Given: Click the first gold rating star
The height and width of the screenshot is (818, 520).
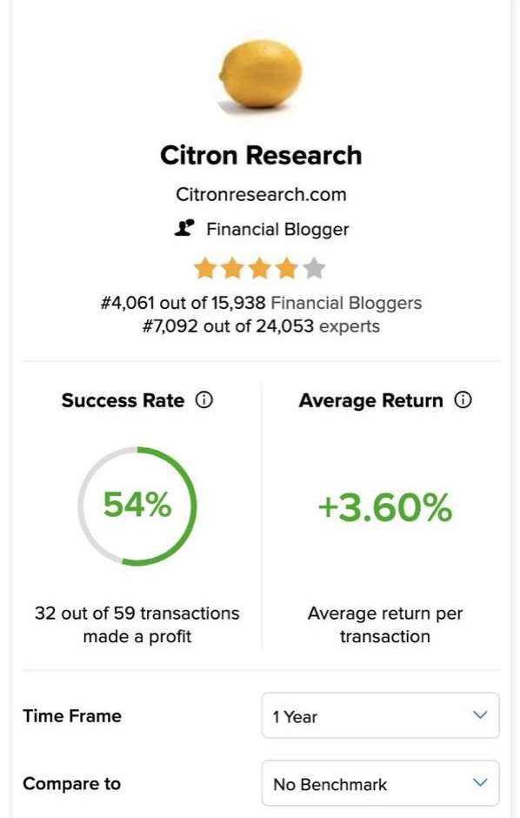Looking at the screenshot, I should 204,269.
